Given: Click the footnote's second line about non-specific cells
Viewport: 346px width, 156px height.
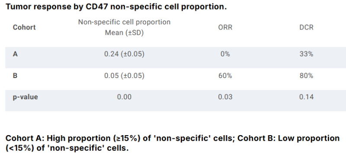Looking at the screenshot, I should (67, 148).
